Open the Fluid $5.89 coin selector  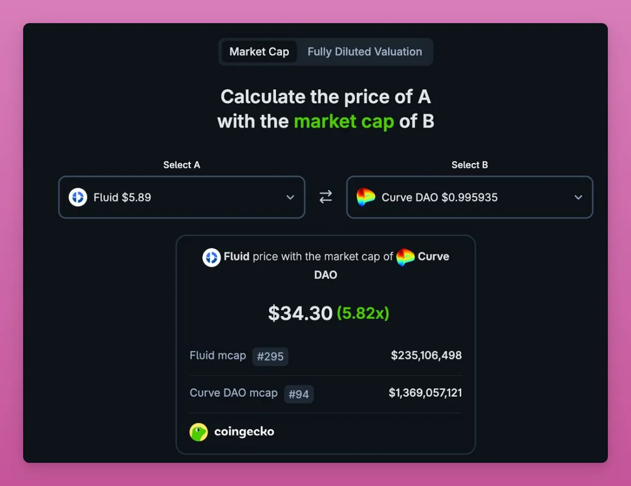tap(181, 197)
